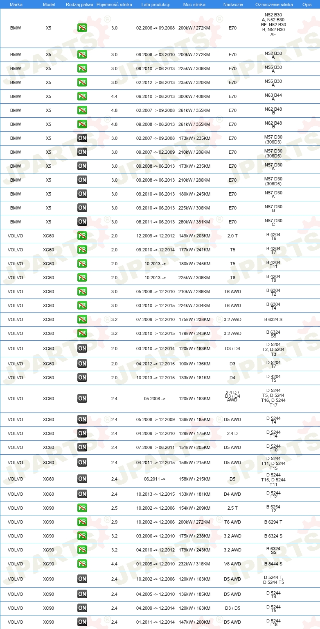Click the Model column header

tap(49, 5)
